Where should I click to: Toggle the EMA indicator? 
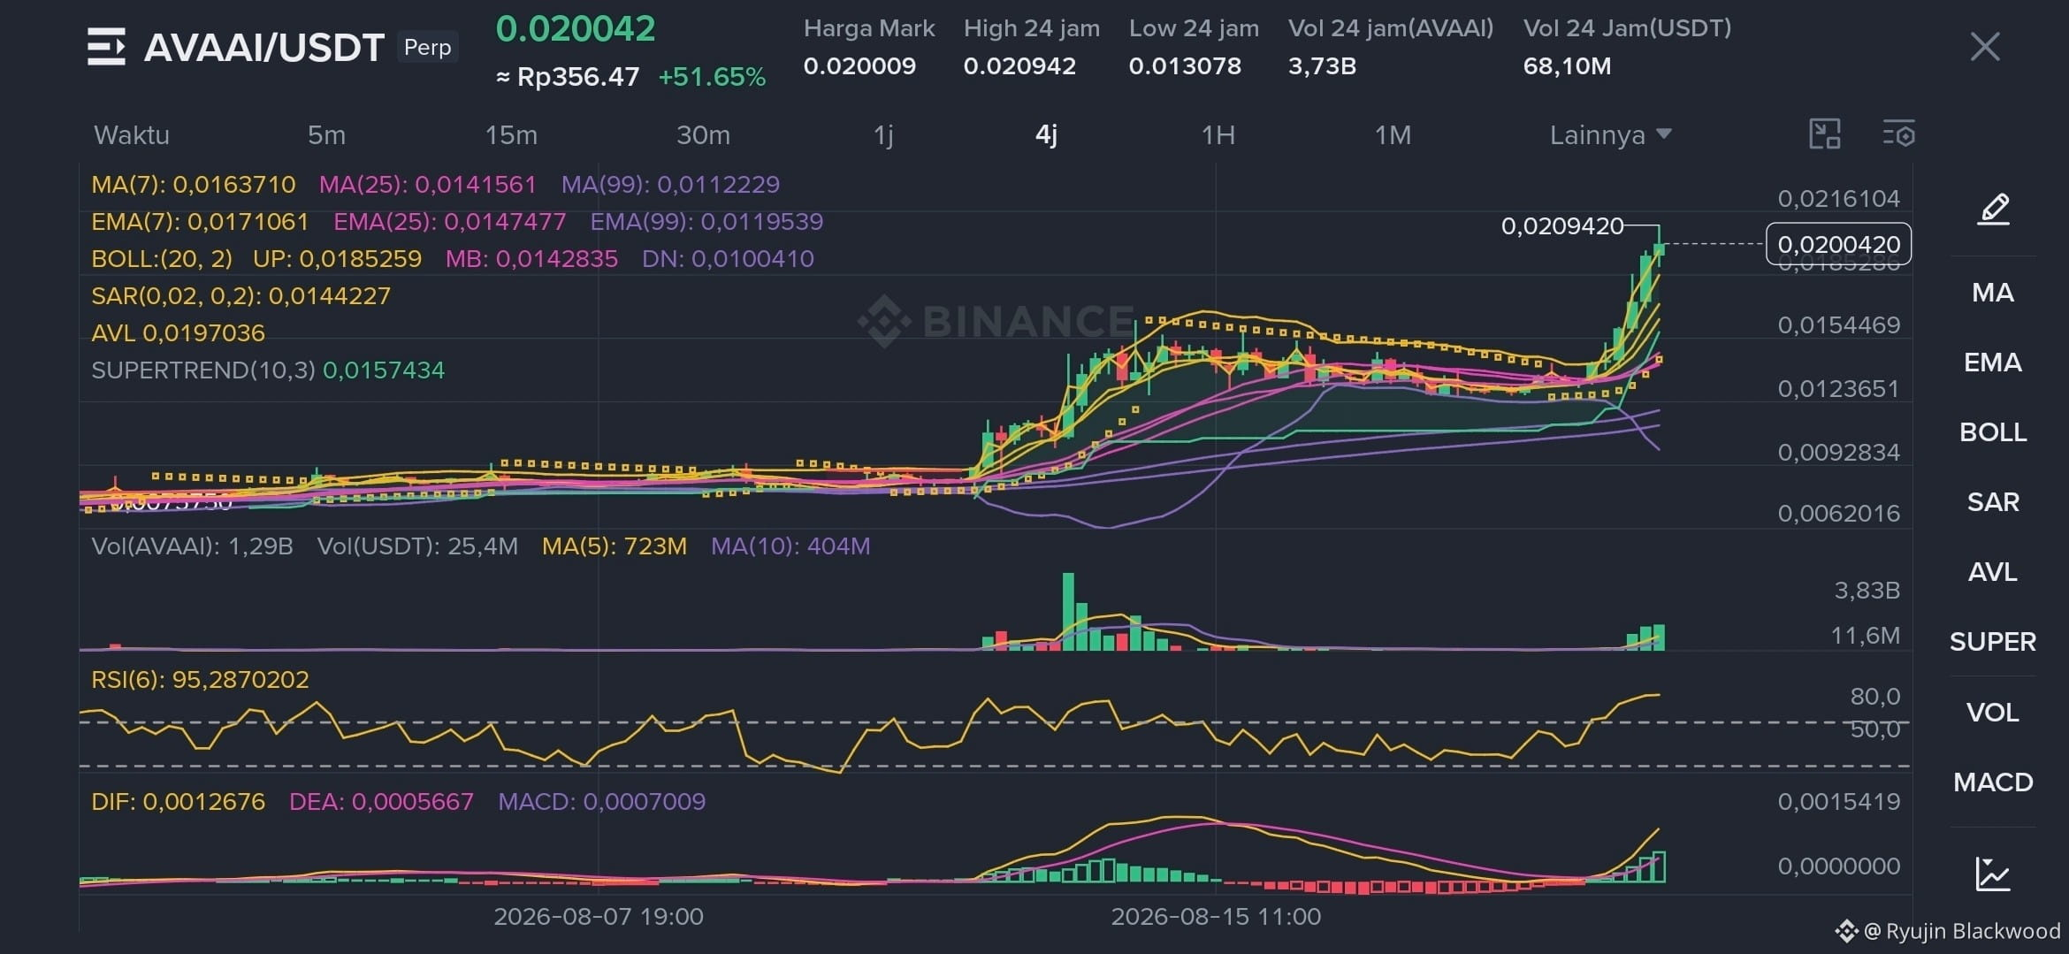pyautogui.click(x=1993, y=363)
